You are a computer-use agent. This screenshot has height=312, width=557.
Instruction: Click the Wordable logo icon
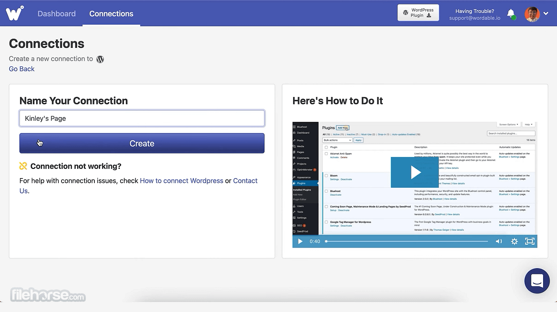15,13
